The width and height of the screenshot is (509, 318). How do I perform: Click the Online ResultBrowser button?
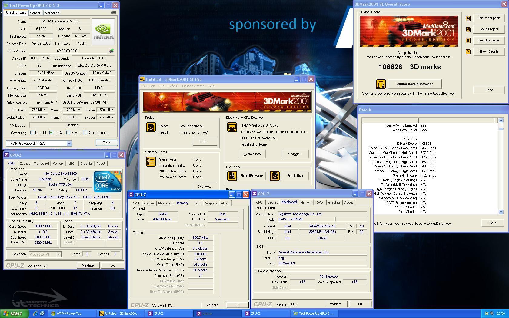tap(414, 84)
